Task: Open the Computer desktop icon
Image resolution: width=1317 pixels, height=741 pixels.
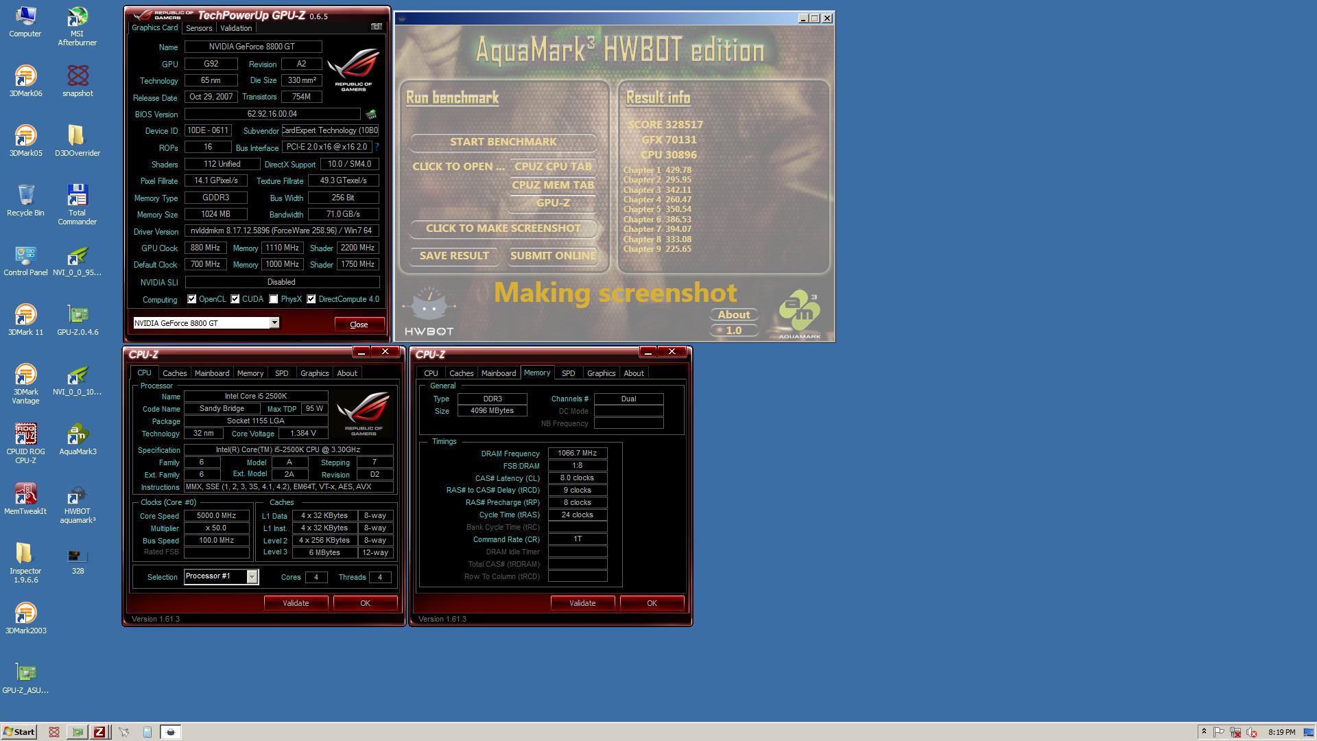Action: point(25,21)
